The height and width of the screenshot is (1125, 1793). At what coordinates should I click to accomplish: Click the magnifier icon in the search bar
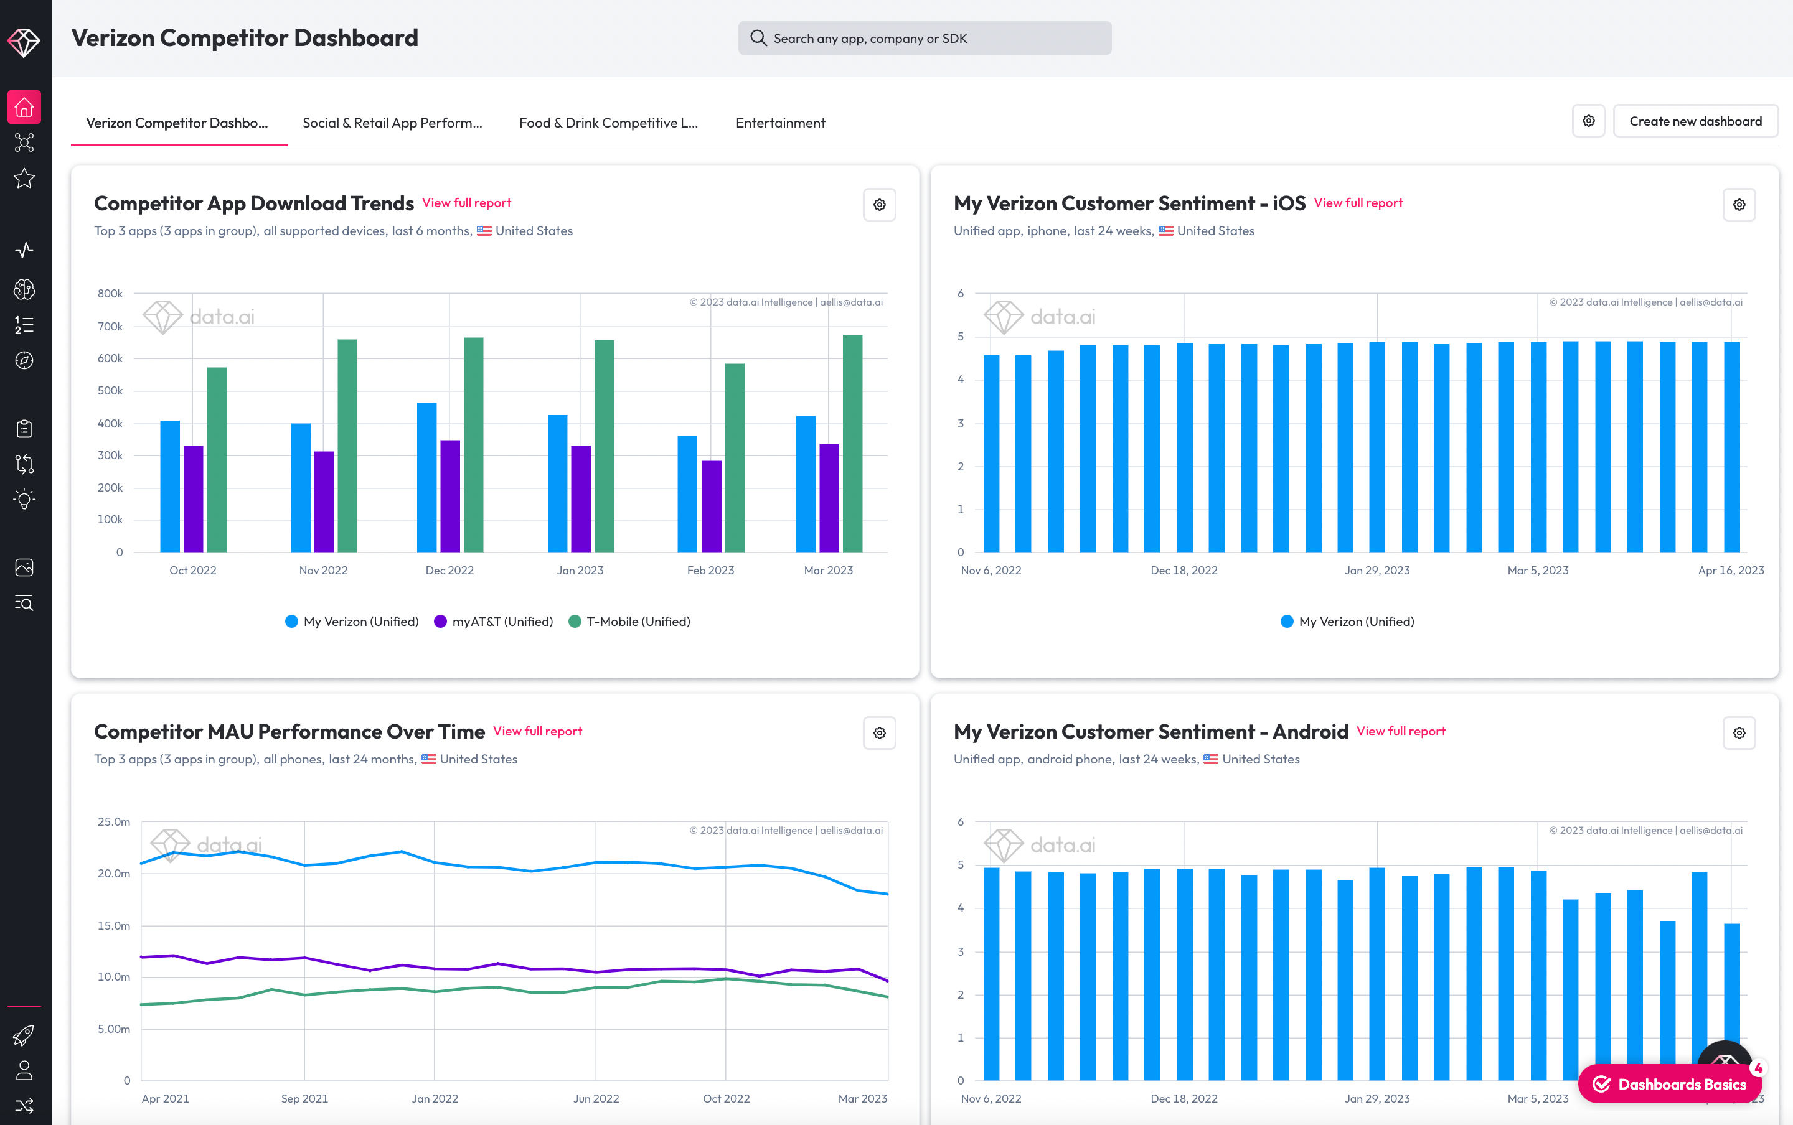click(758, 38)
